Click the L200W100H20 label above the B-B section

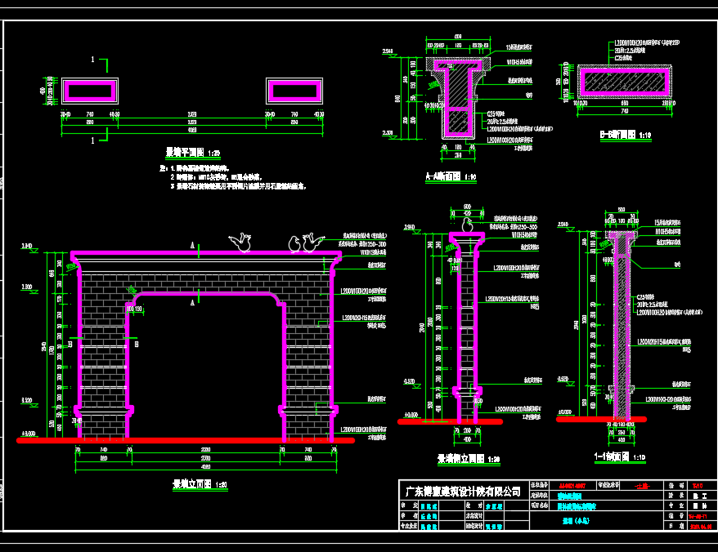[x=647, y=42]
